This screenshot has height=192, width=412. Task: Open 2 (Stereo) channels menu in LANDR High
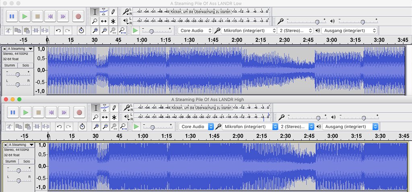[297, 127]
